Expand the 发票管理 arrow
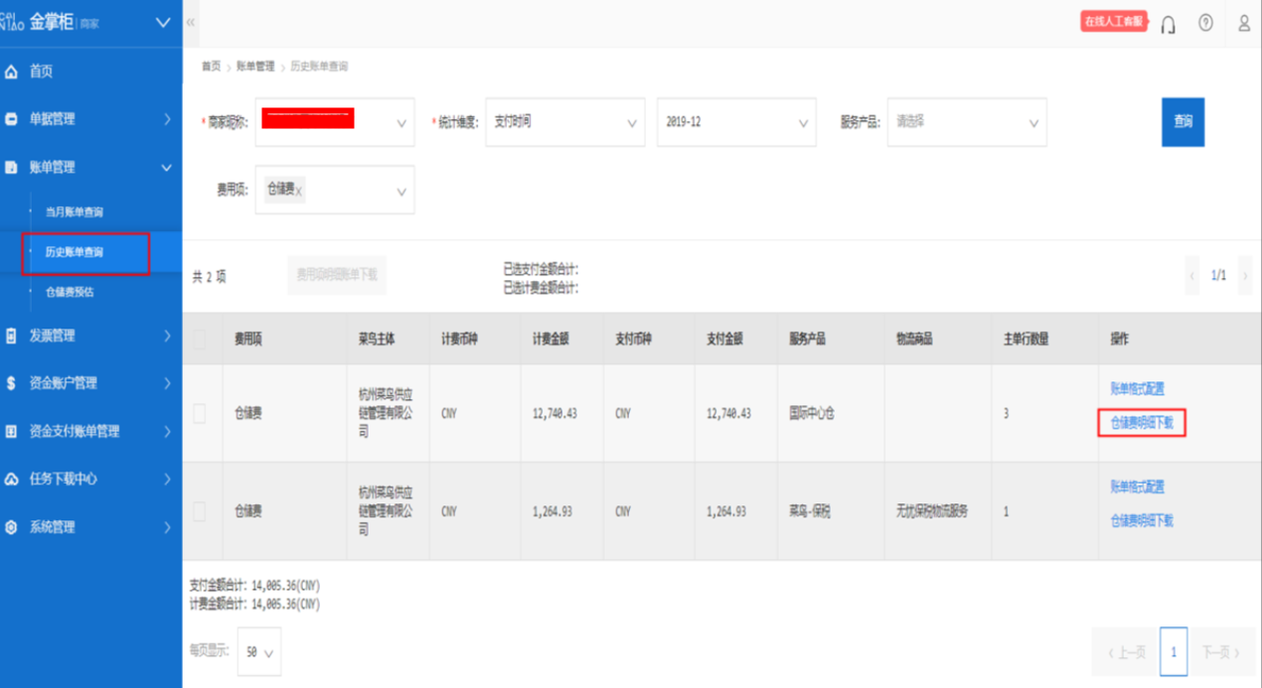 pyautogui.click(x=167, y=336)
